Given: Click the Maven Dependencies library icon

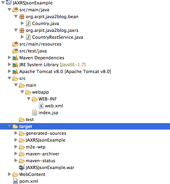Looking at the screenshot, I should (15, 58).
